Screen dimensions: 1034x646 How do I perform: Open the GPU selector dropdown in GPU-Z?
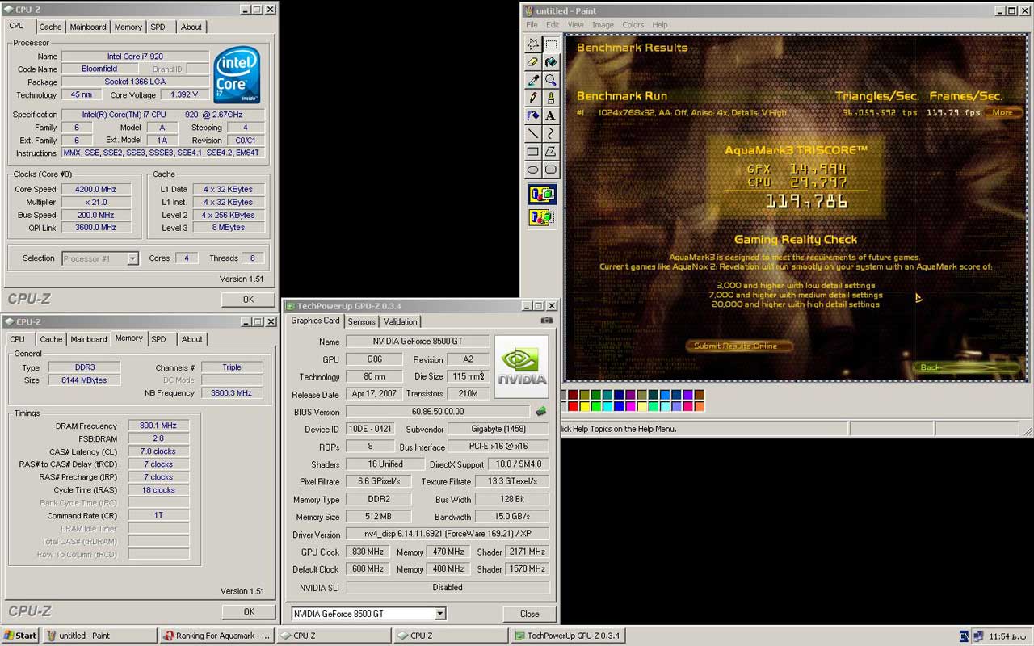click(440, 614)
